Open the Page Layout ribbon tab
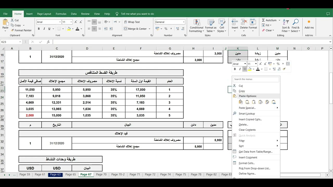This screenshot has height=187, width=333. (44, 14)
